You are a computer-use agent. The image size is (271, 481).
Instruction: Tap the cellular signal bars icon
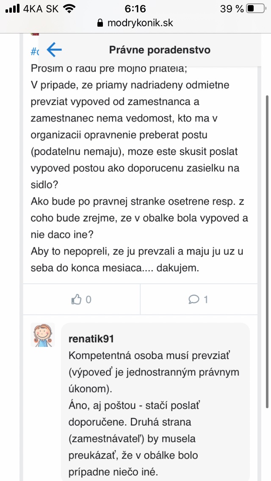(13, 8)
